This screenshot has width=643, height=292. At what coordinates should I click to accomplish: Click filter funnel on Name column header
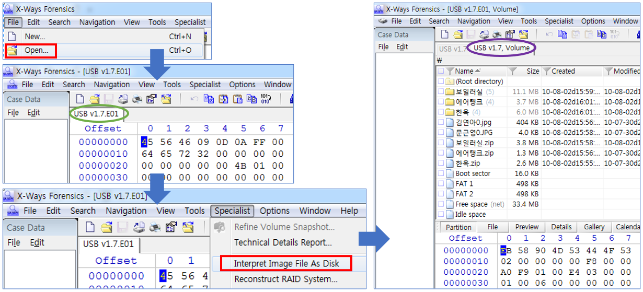[450, 71]
